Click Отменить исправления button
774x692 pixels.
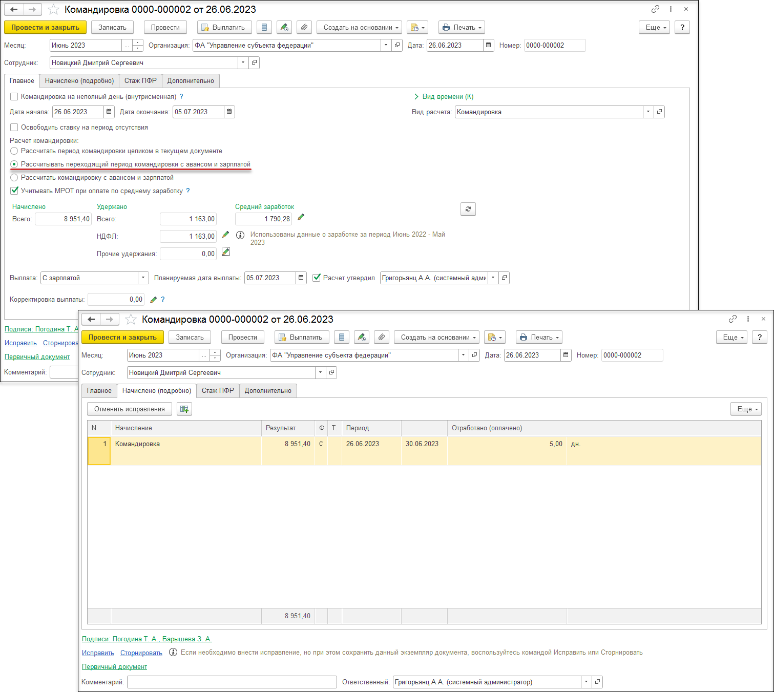(x=130, y=409)
